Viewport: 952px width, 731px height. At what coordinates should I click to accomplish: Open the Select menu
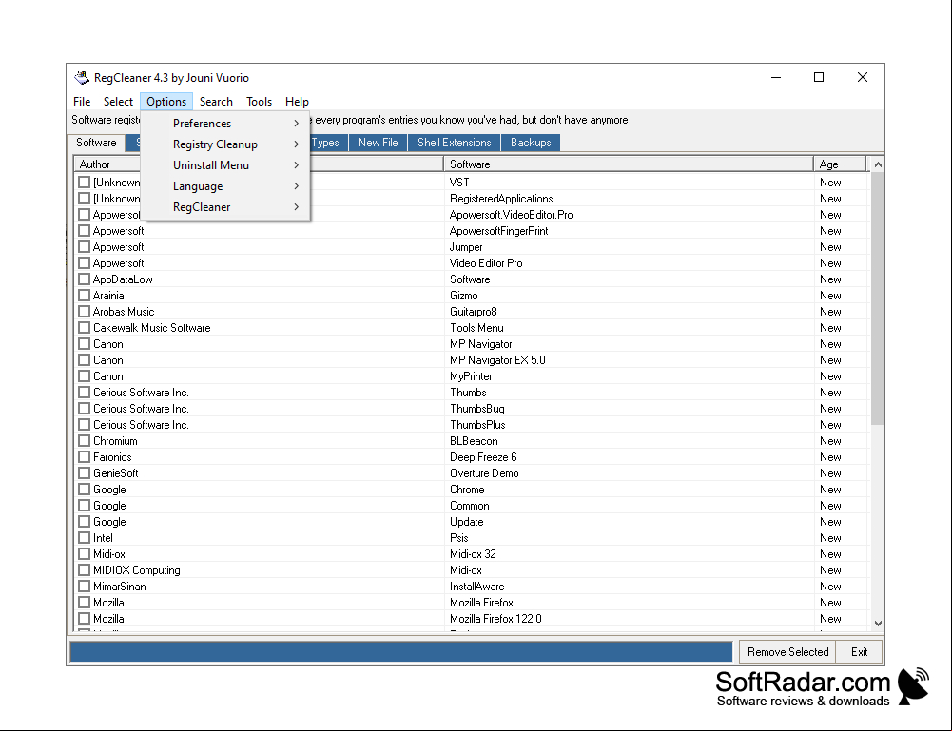pyautogui.click(x=118, y=102)
